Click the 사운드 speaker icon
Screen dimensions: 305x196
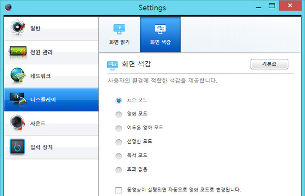tap(18, 123)
